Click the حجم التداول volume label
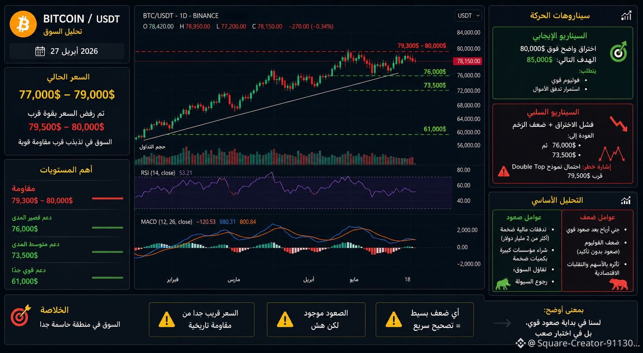Screen dimensions: 643x353 pyautogui.click(x=152, y=147)
